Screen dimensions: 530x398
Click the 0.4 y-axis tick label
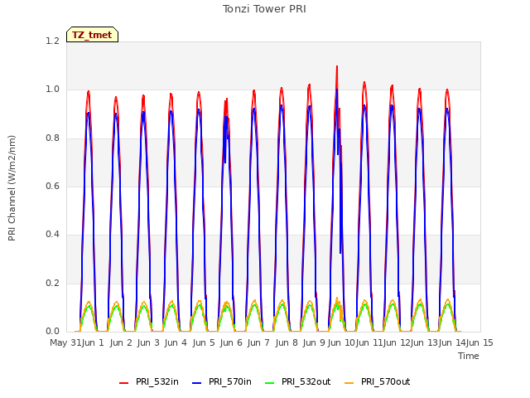tap(53, 234)
